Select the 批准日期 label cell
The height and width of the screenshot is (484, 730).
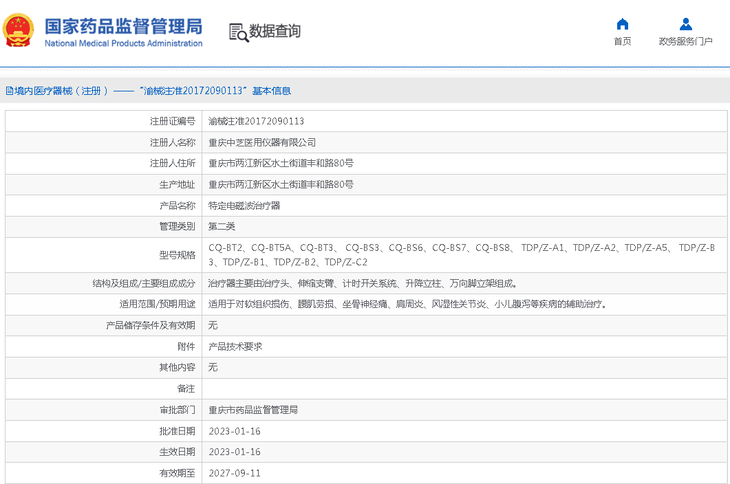click(103, 432)
